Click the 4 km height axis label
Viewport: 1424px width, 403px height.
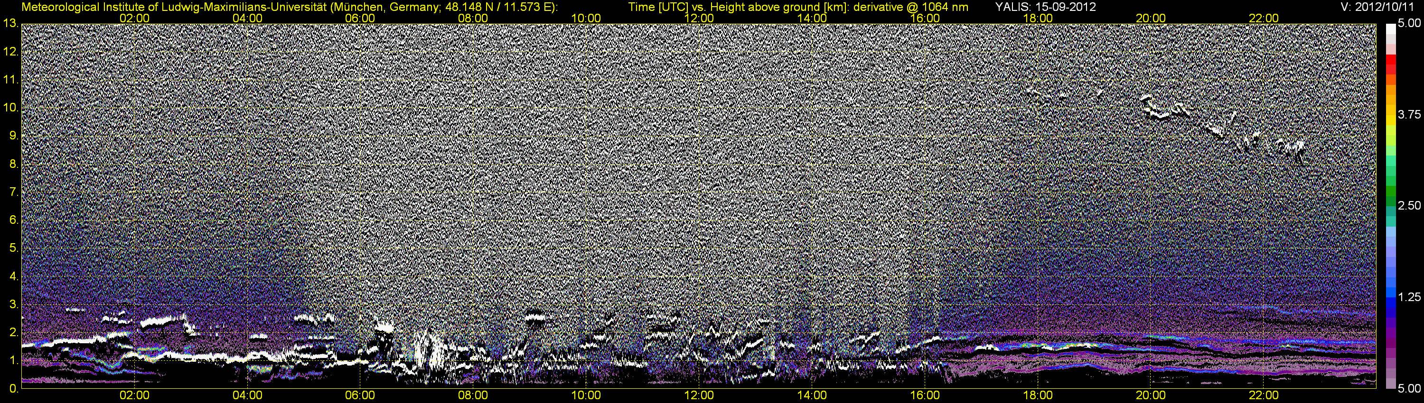click(13, 276)
